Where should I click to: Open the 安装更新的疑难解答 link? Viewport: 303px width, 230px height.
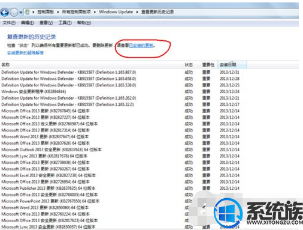[x=25, y=53]
